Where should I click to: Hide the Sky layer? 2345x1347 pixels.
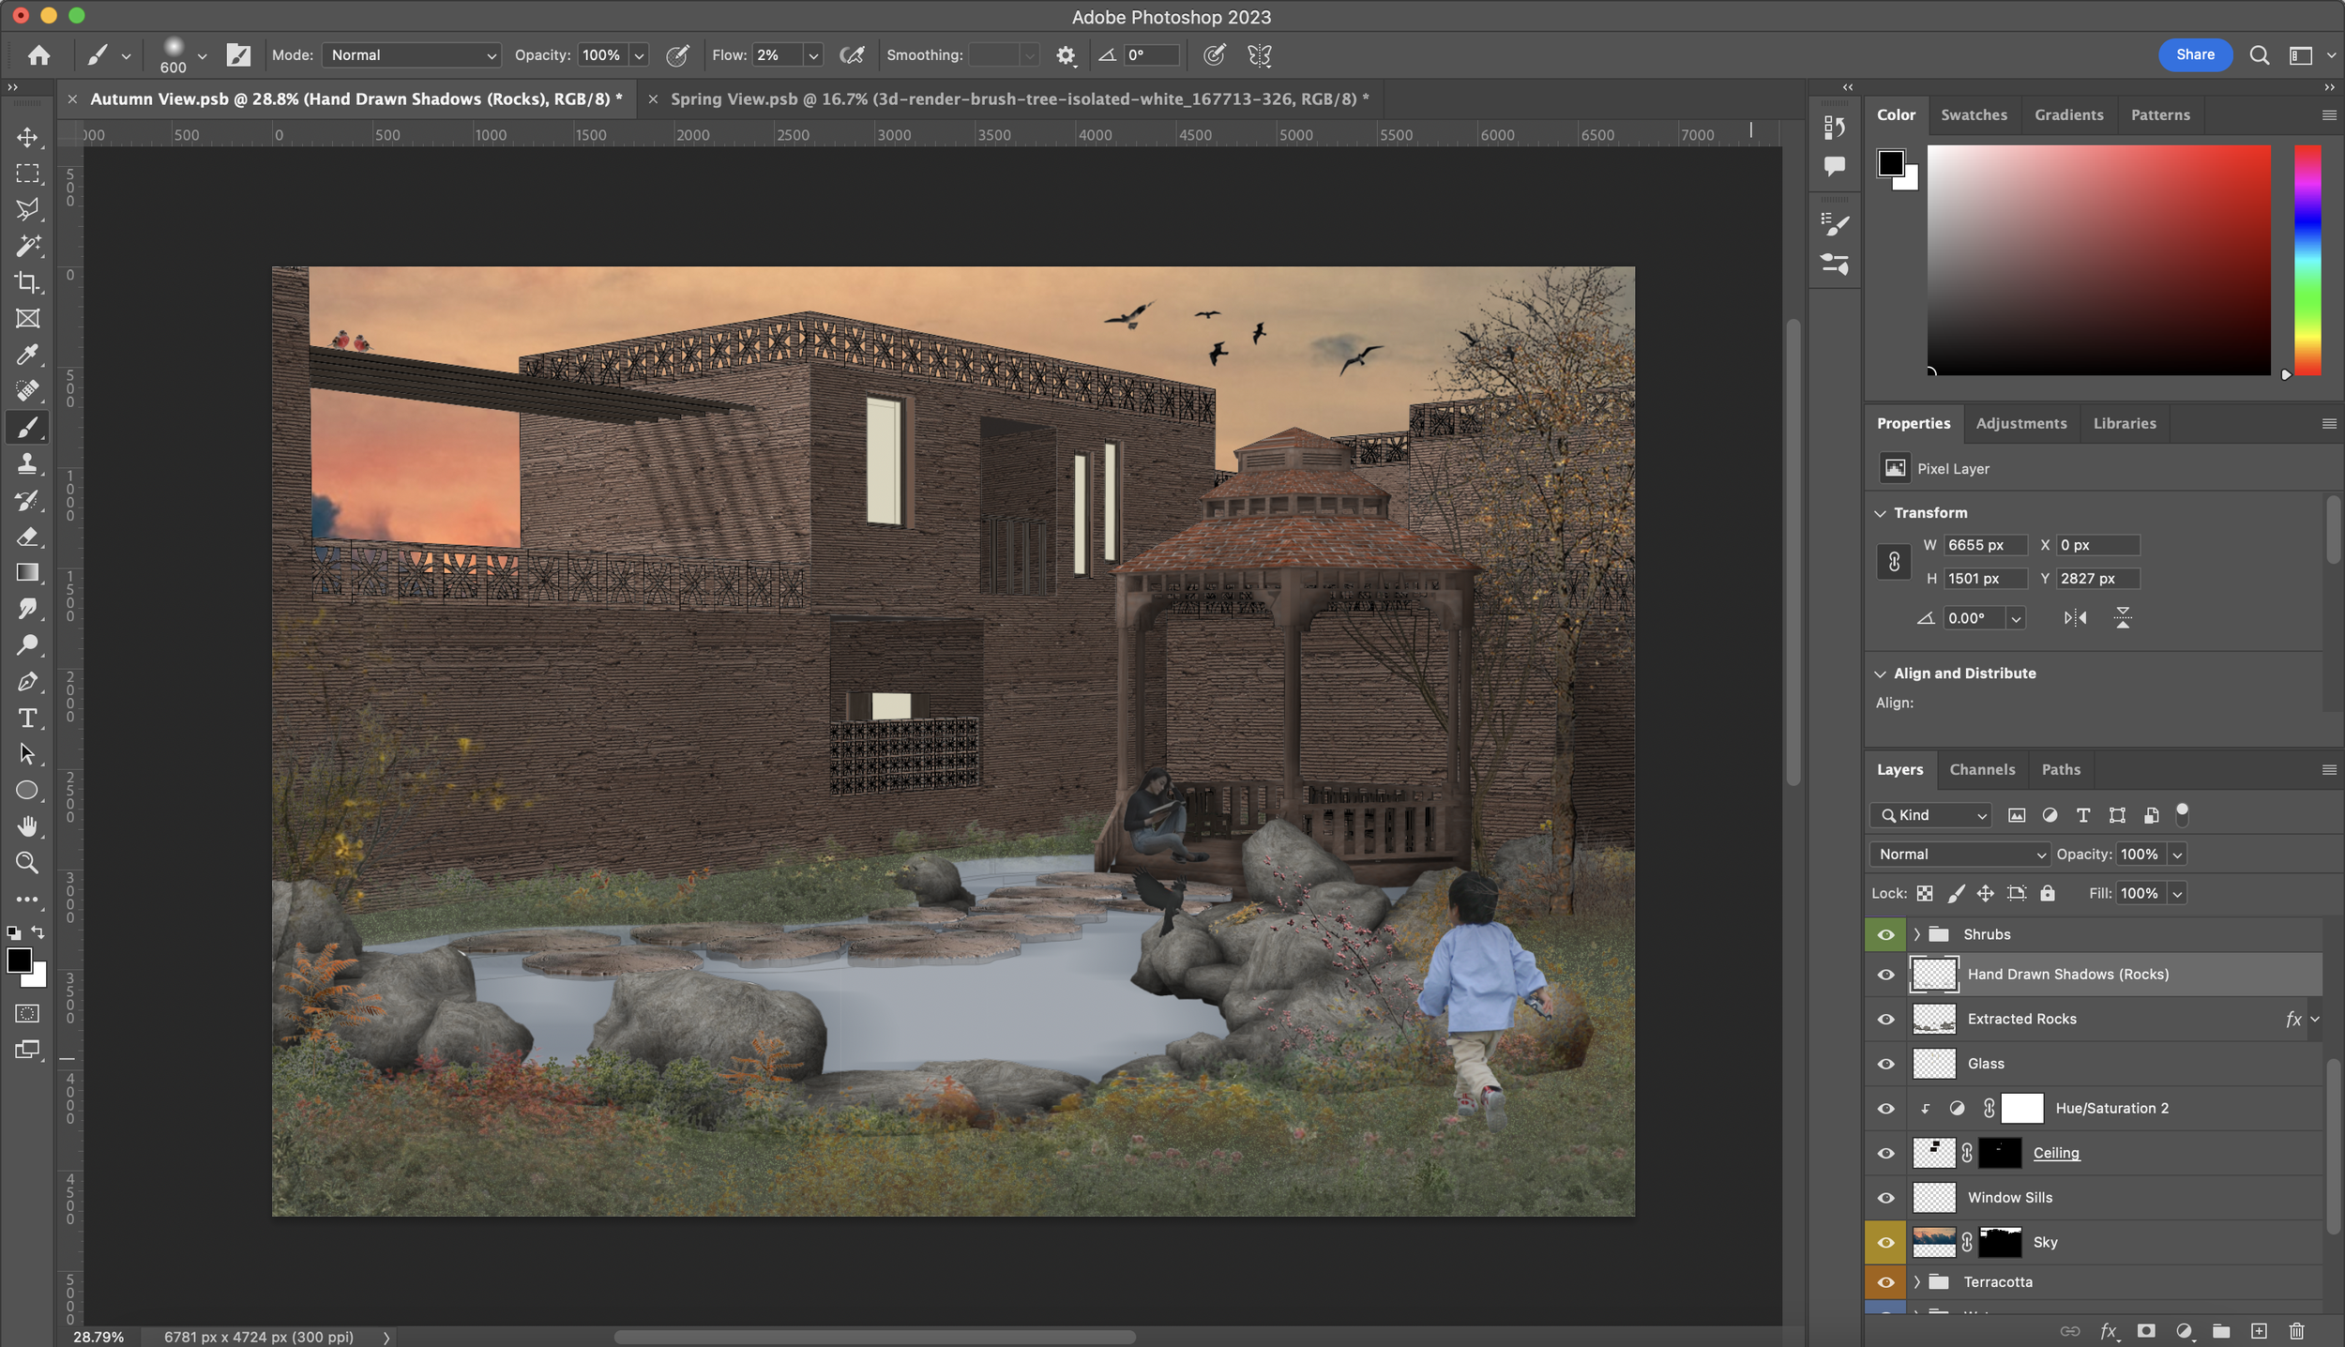(x=1885, y=1242)
